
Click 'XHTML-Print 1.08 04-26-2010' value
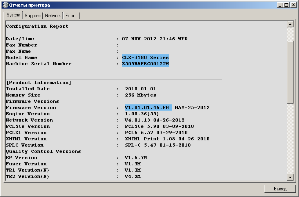(167, 139)
